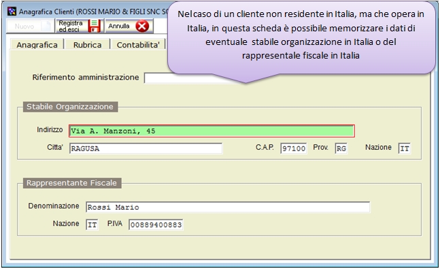The image size is (440, 269).
Task: Click the blank page icon on Nuovo button
Action: [45, 26]
